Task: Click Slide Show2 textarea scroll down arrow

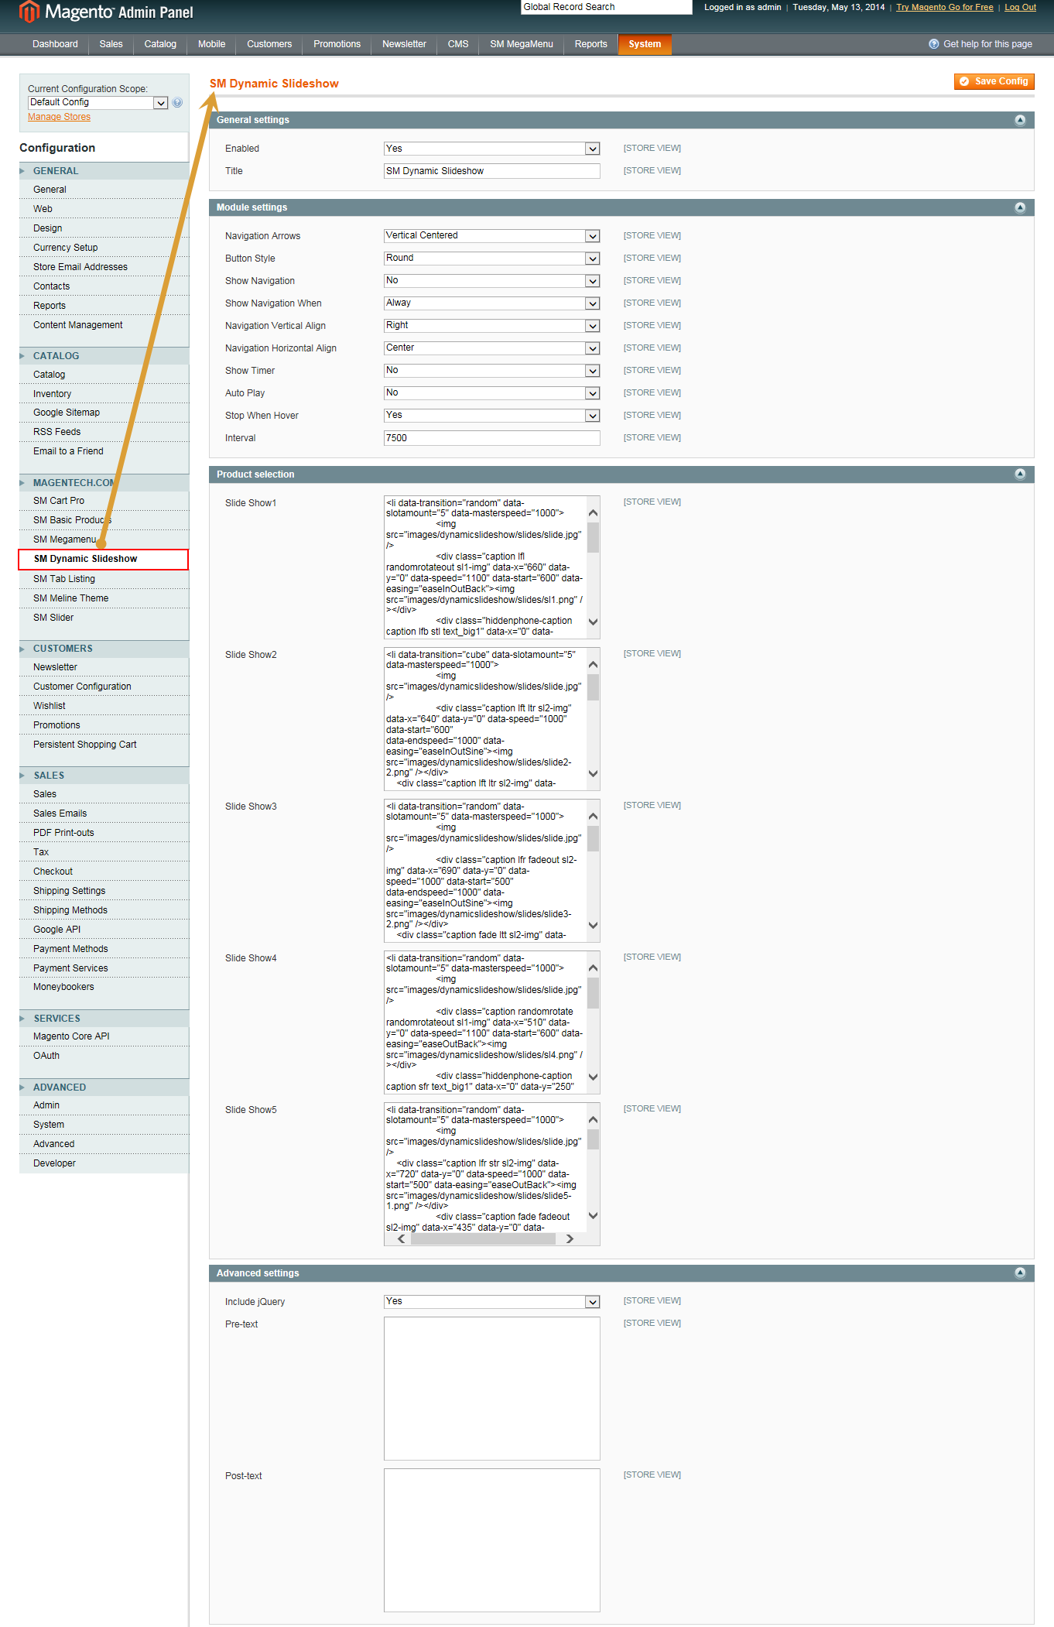Action: (x=593, y=773)
